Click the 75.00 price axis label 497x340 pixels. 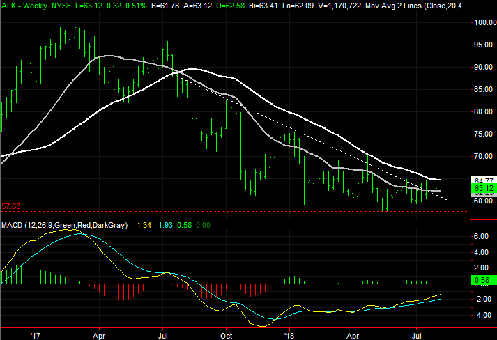click(x=483, y=134)
